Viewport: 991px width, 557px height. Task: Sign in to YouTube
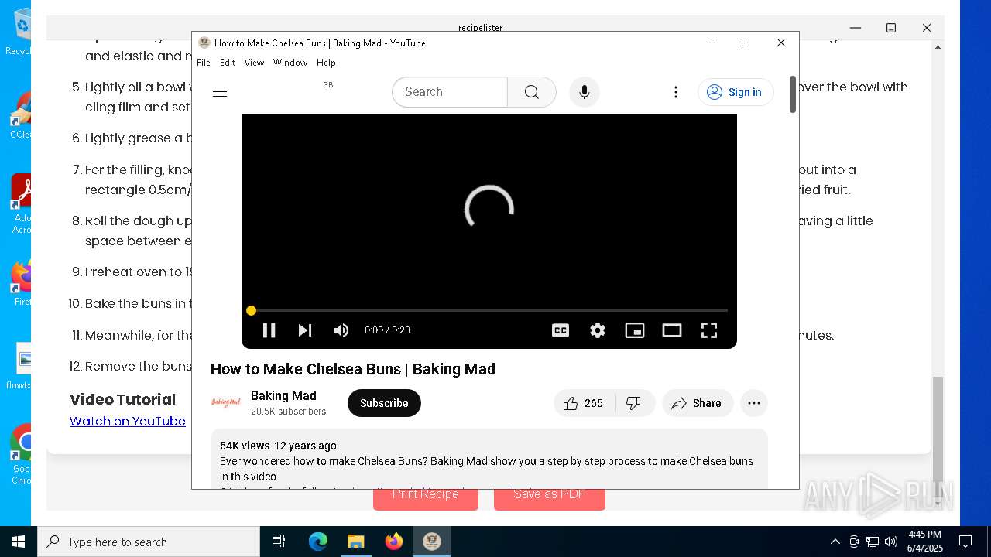(736, 92)
